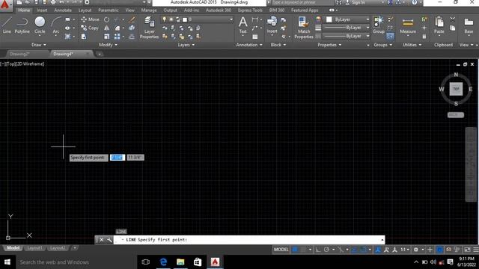
Task: Select the Rotate tool icon
Action: click(106, 19)
